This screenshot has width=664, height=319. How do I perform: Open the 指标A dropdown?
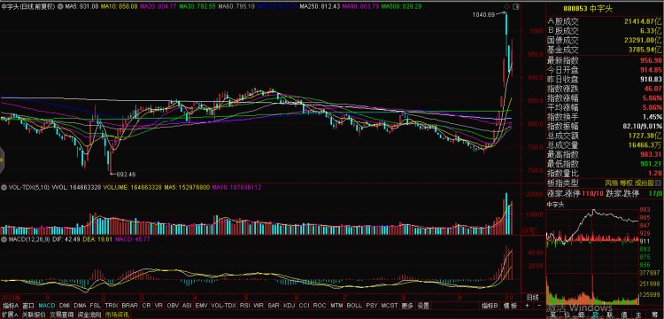click(11, 306)
